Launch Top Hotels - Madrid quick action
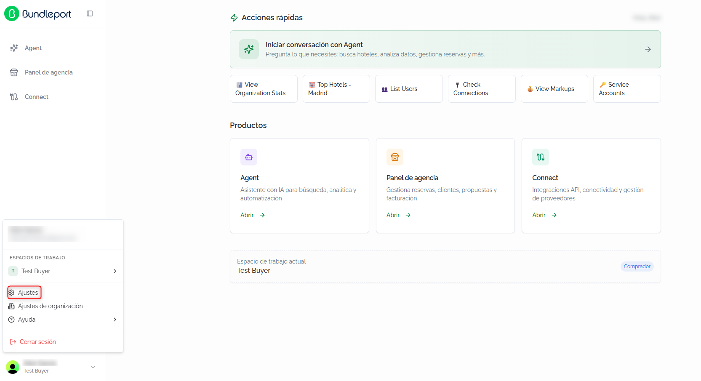 point(336,89)
